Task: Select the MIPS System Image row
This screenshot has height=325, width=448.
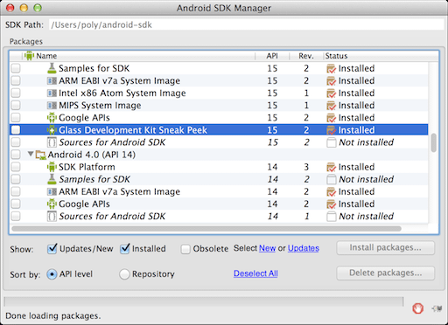Action: [219, 105]
